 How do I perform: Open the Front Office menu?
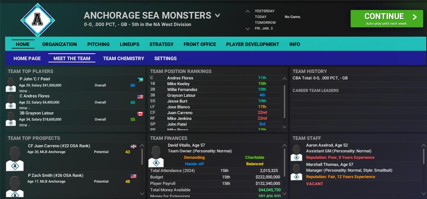pyautogui.click(x=200, y=44)
